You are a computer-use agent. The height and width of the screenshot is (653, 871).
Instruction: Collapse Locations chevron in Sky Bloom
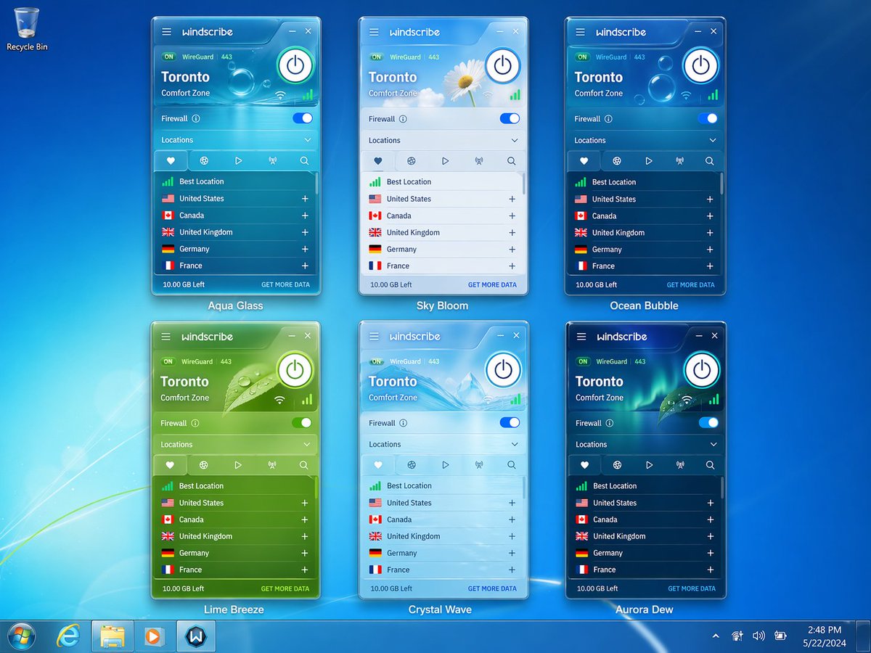pos(515,140)
